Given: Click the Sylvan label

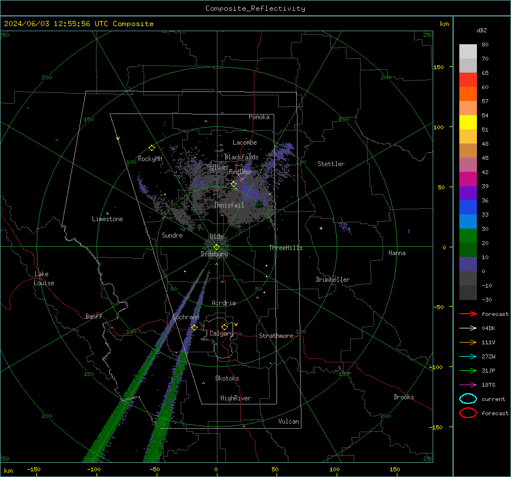Looking at the screenshot, I should (217, 167).
